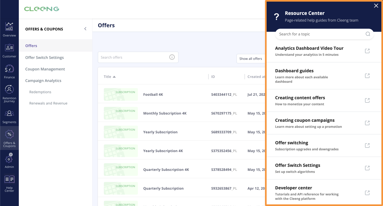Screen dimensions: 383x206
Task: Open external link icon for Analytics Dashboard Video Tour
Action: 367,51
